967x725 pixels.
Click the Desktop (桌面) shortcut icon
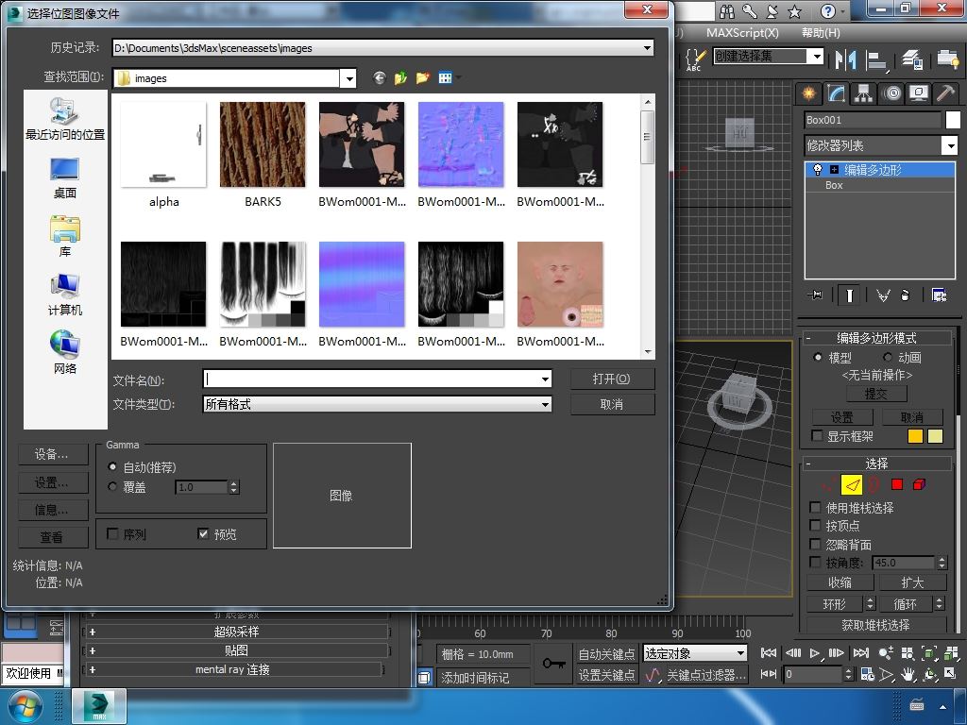64,170
